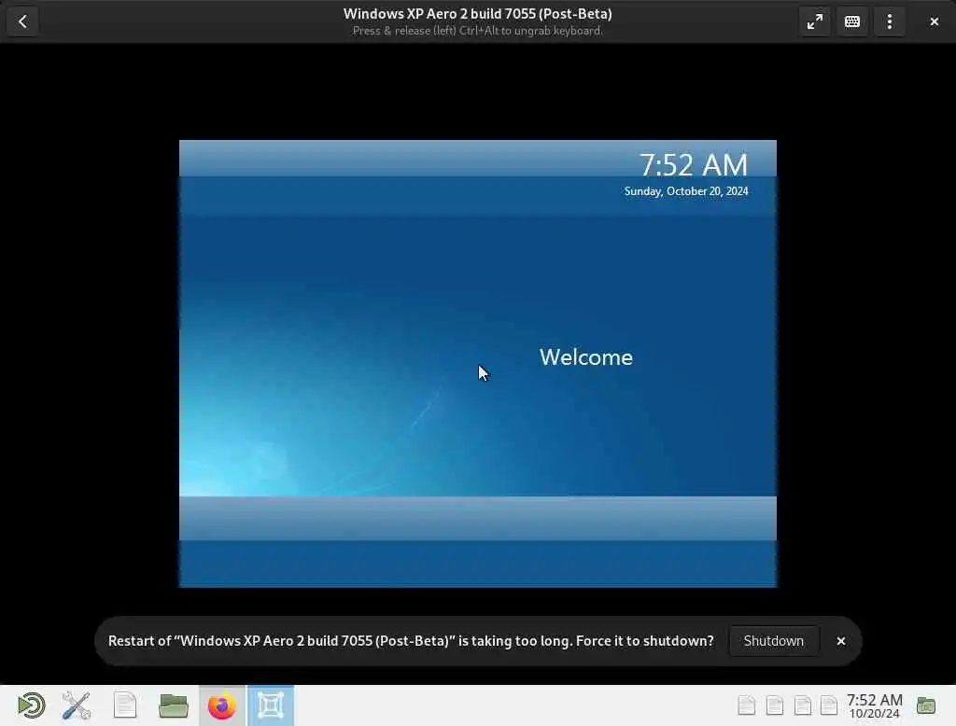956x726 pixels.
Task: Switch to Firefox in the taskbar
Action: pos(222,705)
